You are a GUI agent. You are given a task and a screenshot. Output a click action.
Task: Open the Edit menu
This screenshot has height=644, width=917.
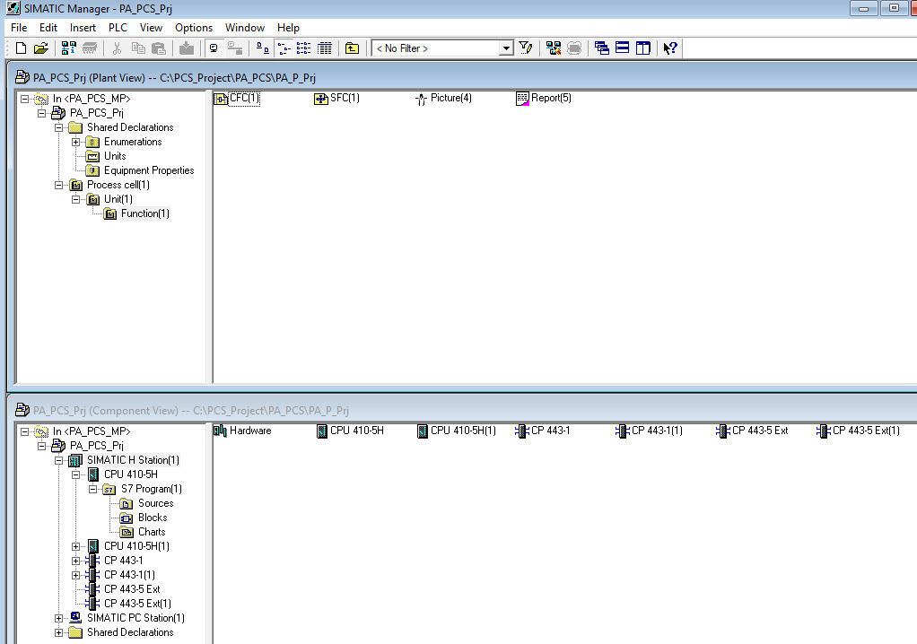48,28
